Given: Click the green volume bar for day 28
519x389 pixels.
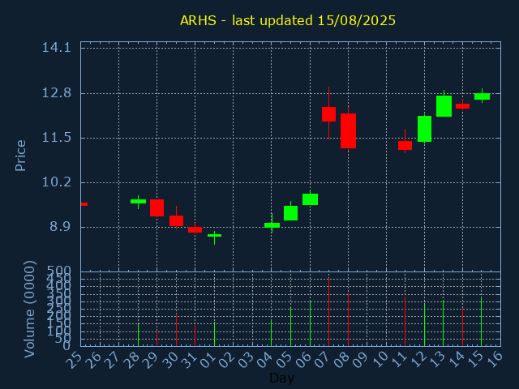Looking at the screenshot, I should click(x=139, y=335).
